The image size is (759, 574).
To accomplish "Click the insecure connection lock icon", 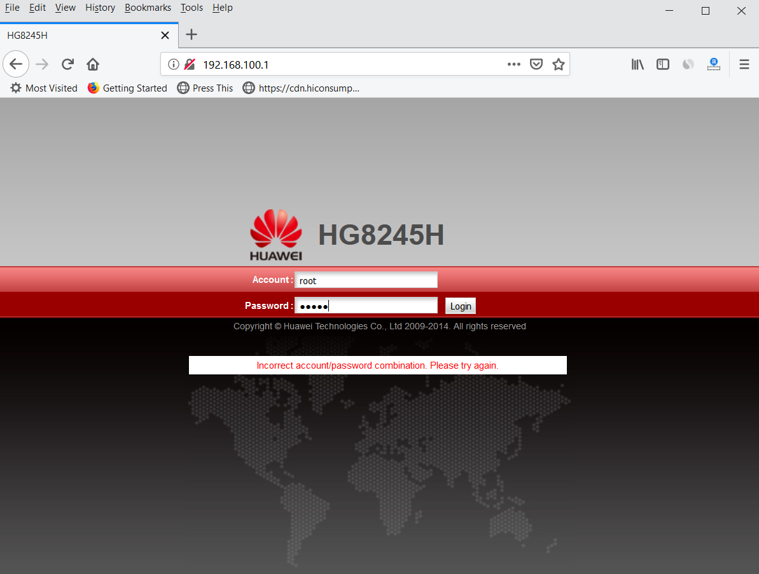I will [x=190, y=64].
